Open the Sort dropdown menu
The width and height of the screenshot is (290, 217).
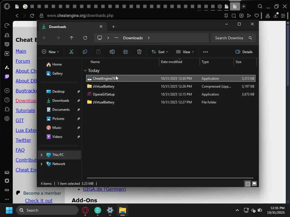160,52
